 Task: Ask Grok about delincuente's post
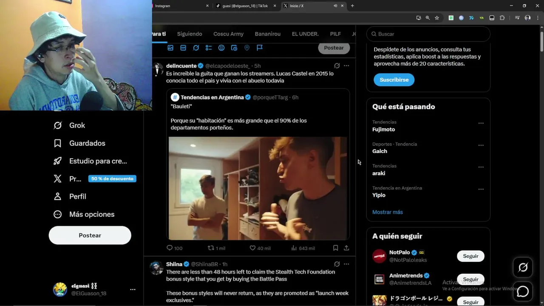pyautogui.click(x=337, y=66)
